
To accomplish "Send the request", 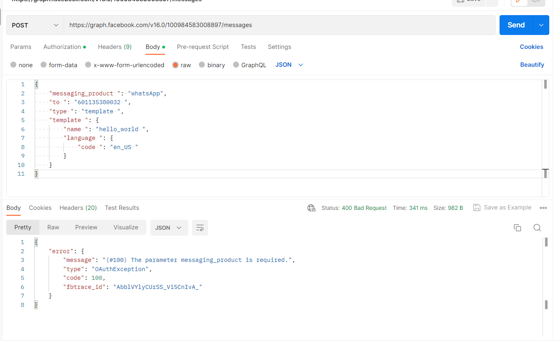I will (516, 25).
